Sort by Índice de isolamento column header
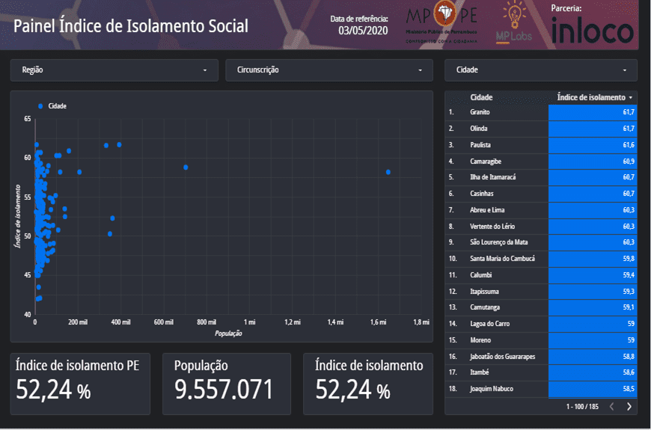The image size is (651, 430). coord(590,98)
